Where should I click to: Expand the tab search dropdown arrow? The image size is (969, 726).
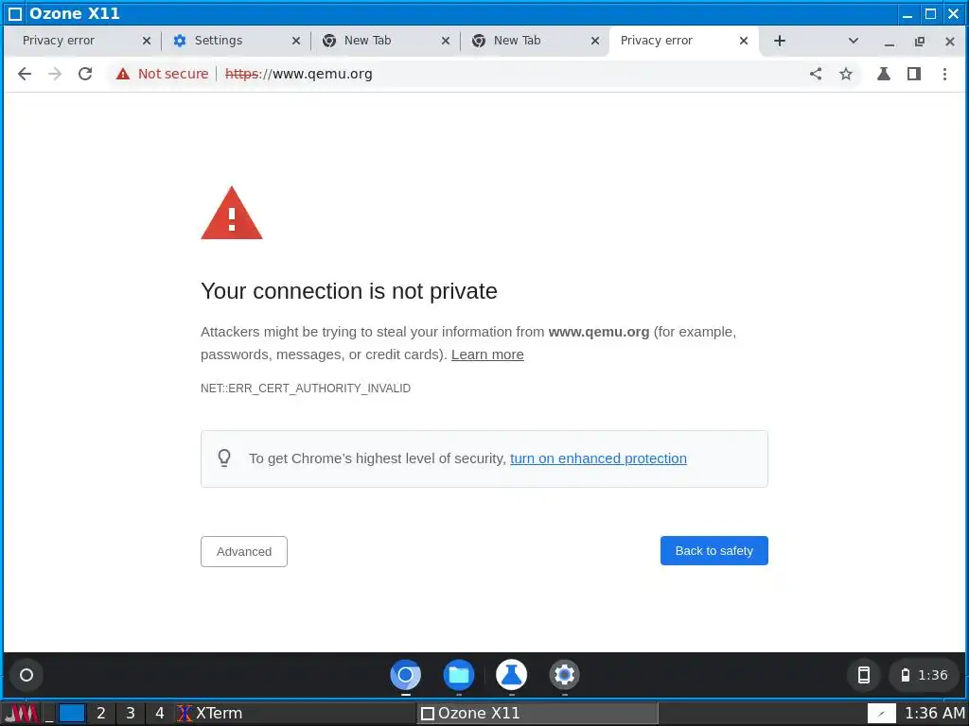point(854,41)
